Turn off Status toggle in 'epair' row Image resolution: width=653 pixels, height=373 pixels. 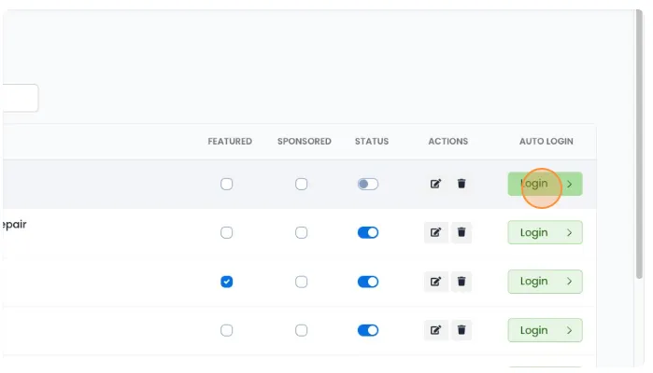point(368,232)
